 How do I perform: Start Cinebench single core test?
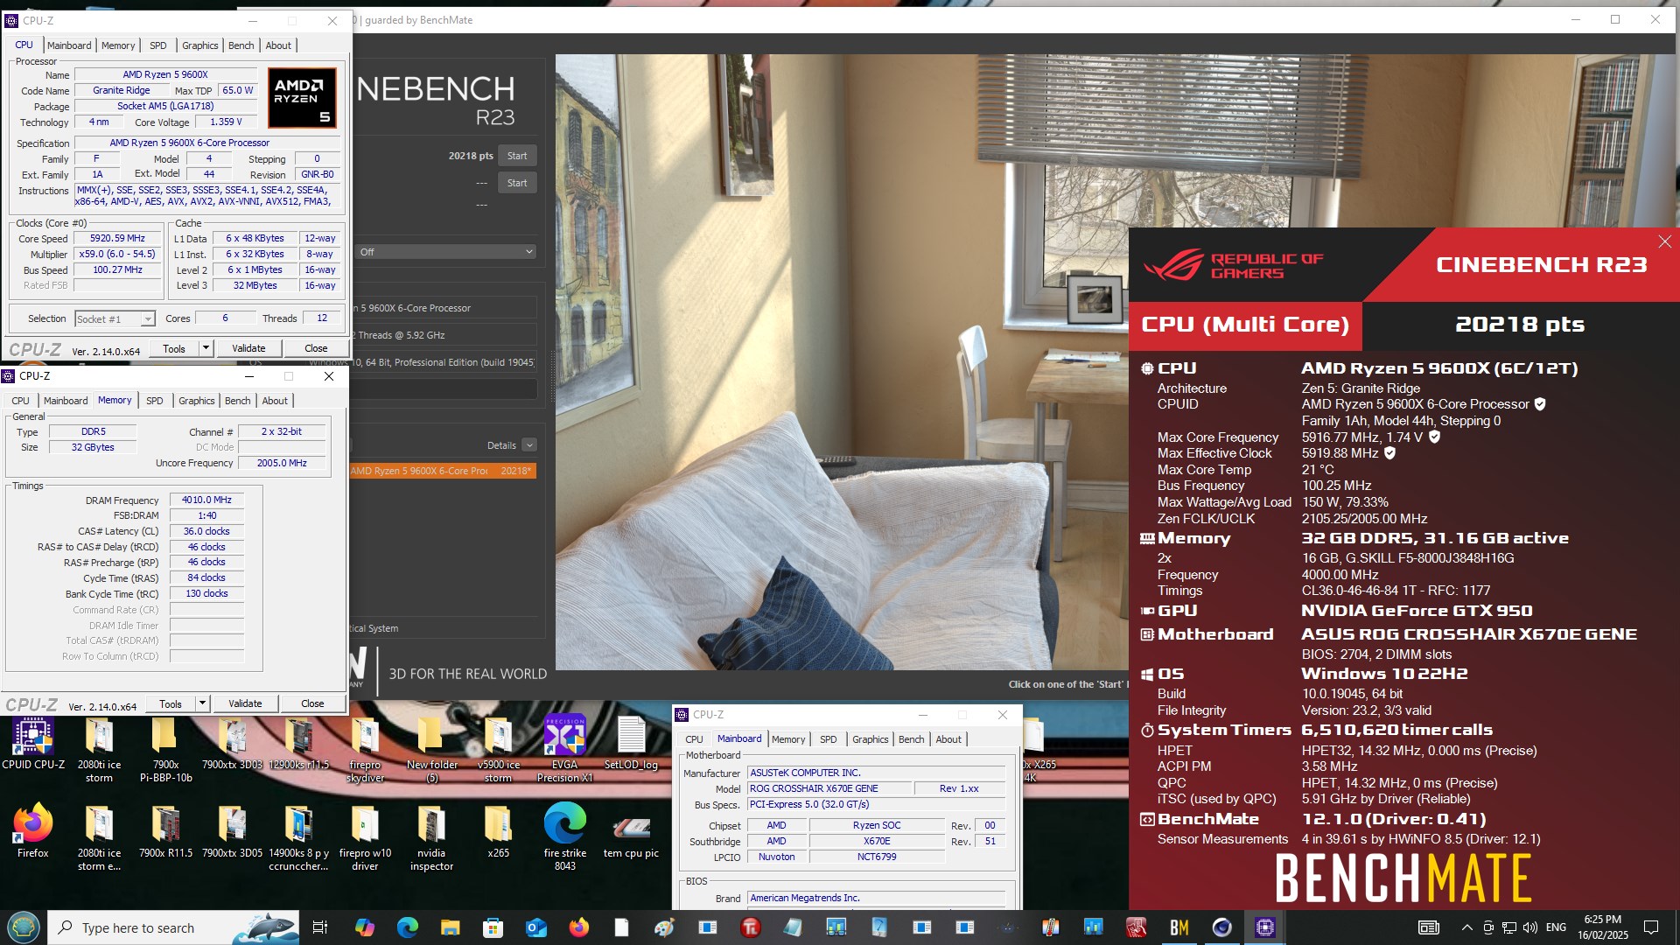tap(517, 183)
